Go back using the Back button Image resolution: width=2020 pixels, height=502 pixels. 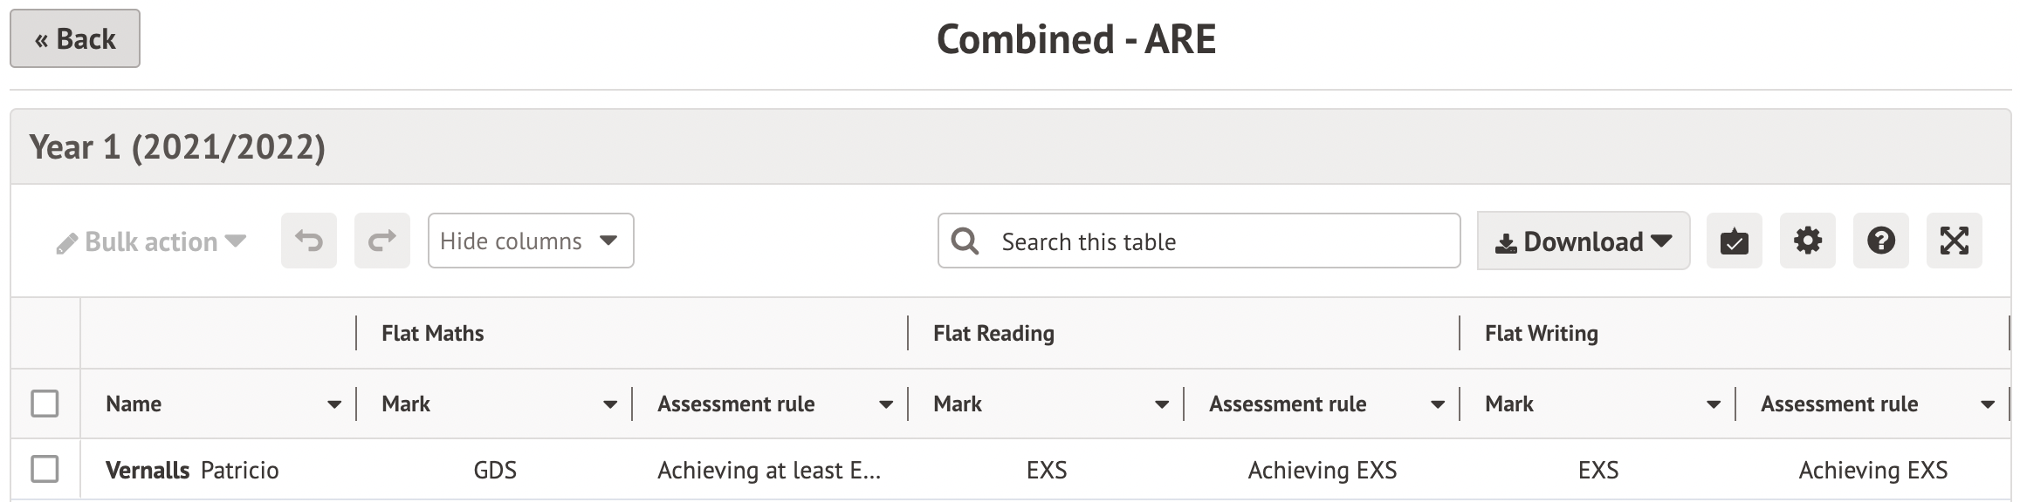pyautogui.click(x=75, y=38)
